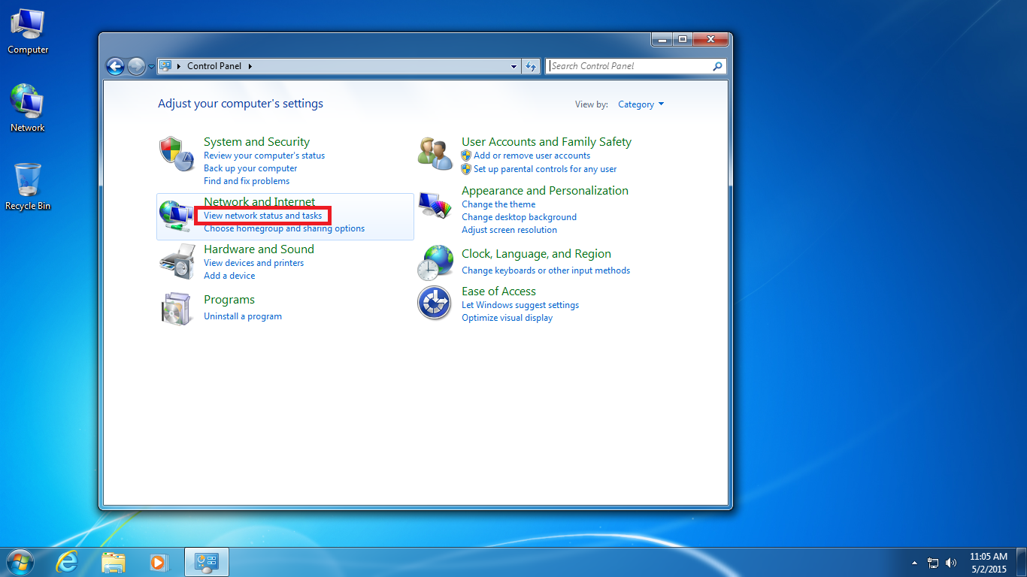Screen dimensions: 1027x577
Task: Click Adjust screen resolution link
Action: click(x=509, y=230)
